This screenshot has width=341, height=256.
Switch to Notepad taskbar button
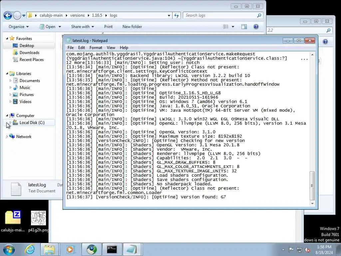click(132, 249)
